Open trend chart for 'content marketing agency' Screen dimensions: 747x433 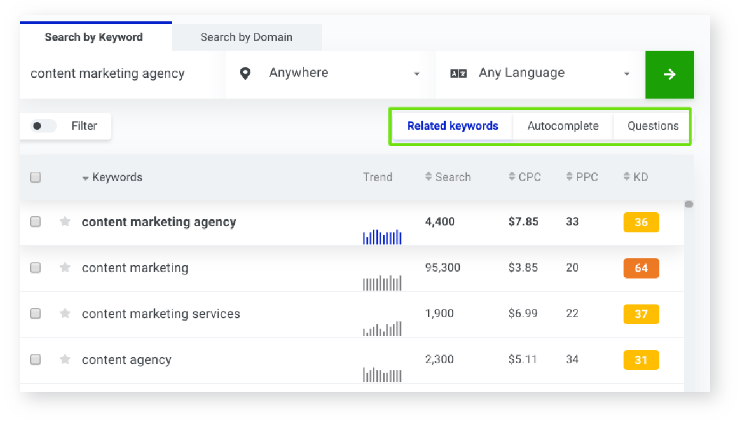click(x=382, y=236)
